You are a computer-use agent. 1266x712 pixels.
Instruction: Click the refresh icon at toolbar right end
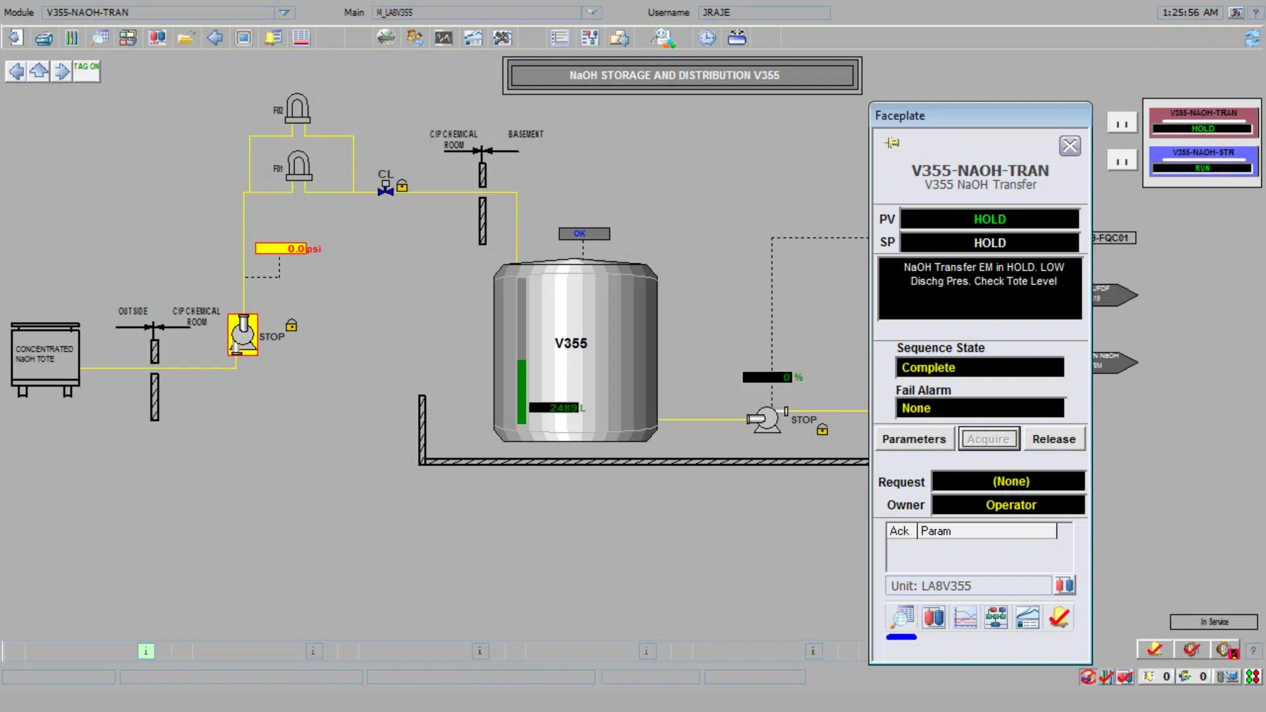[x=1251, y=38]
